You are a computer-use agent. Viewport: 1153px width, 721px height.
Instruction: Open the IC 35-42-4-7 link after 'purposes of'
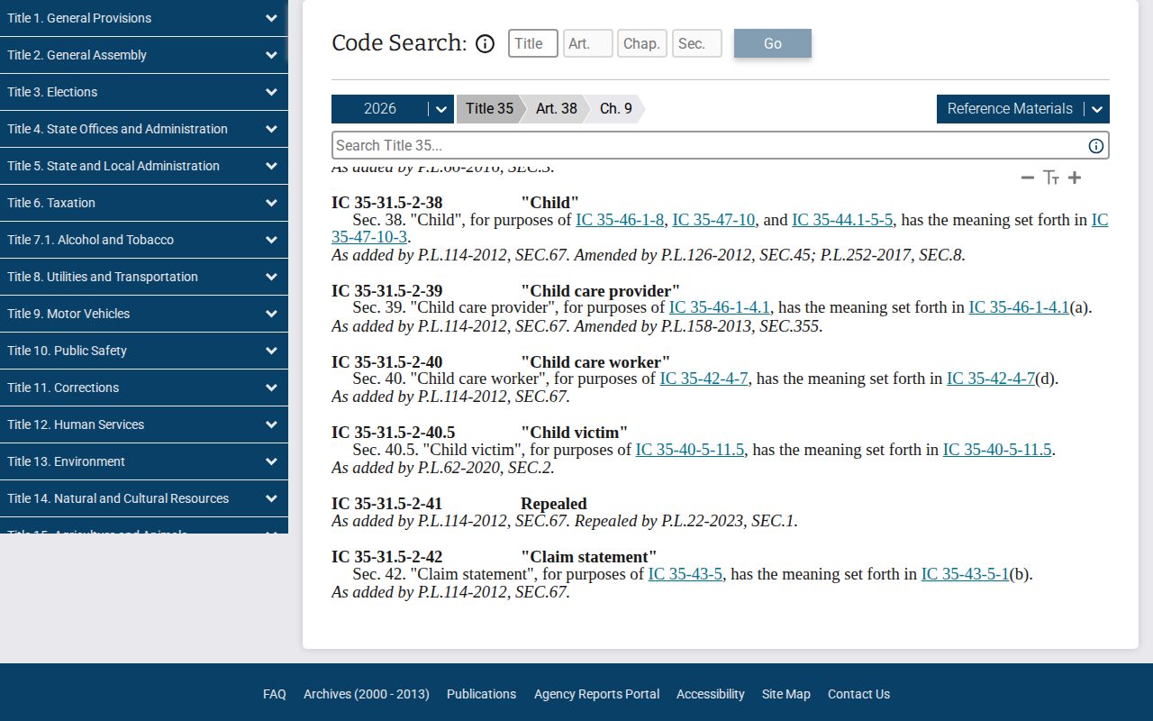[704, 379]
